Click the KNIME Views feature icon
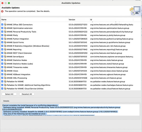The height and width of the screenshot is (132, 142). (x=5, y=71)
